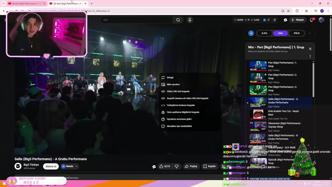This screenshot has width=332, height=187.
Task: Play Salla (Big5 Performans) - B Grubu Performans
Action: pyautogui.click(x=279, y=139)
